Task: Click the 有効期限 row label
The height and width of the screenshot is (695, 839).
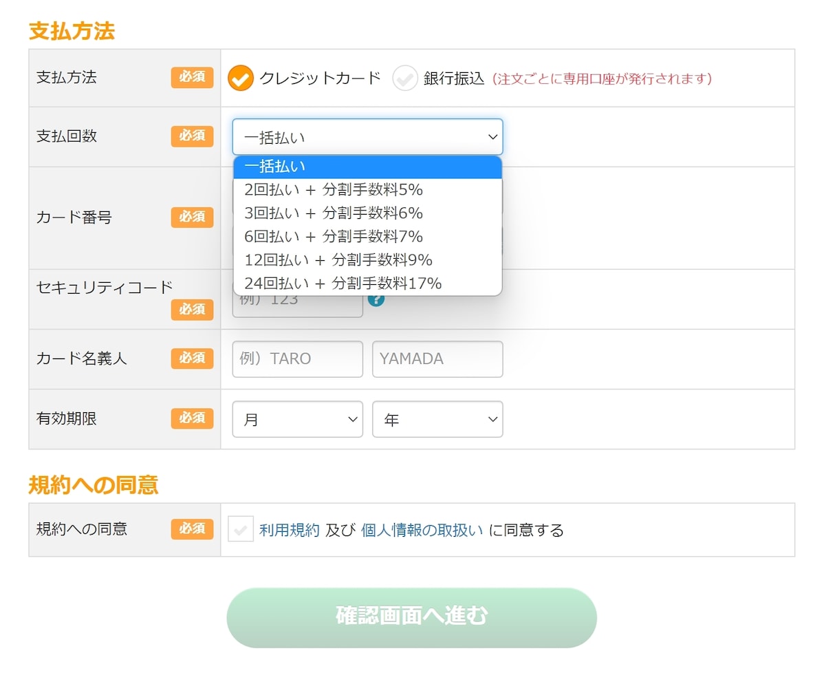Action: pos(67,418)
